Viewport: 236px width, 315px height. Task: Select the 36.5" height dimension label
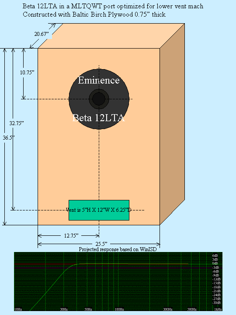tap(9, 138)
